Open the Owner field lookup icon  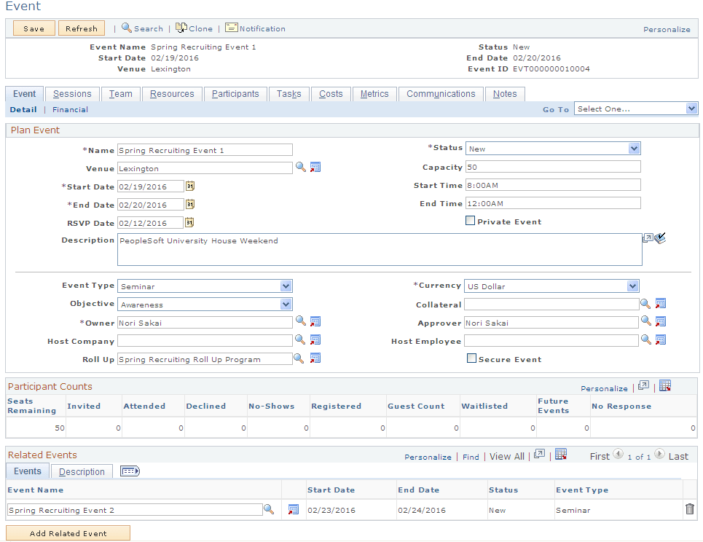[x=301, y=321]
